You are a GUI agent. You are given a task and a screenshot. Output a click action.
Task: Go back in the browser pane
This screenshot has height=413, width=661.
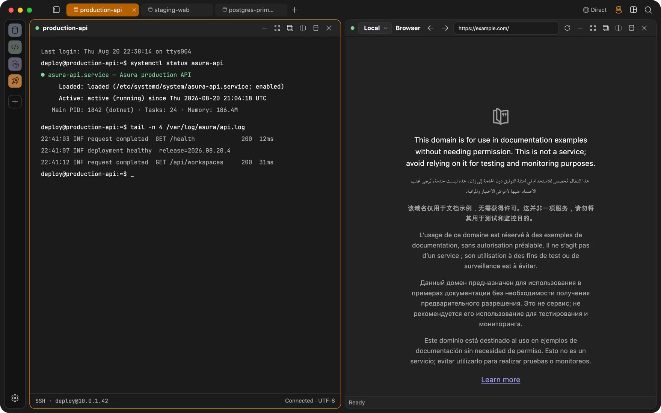pyautogui.click(x=430, y=28)
